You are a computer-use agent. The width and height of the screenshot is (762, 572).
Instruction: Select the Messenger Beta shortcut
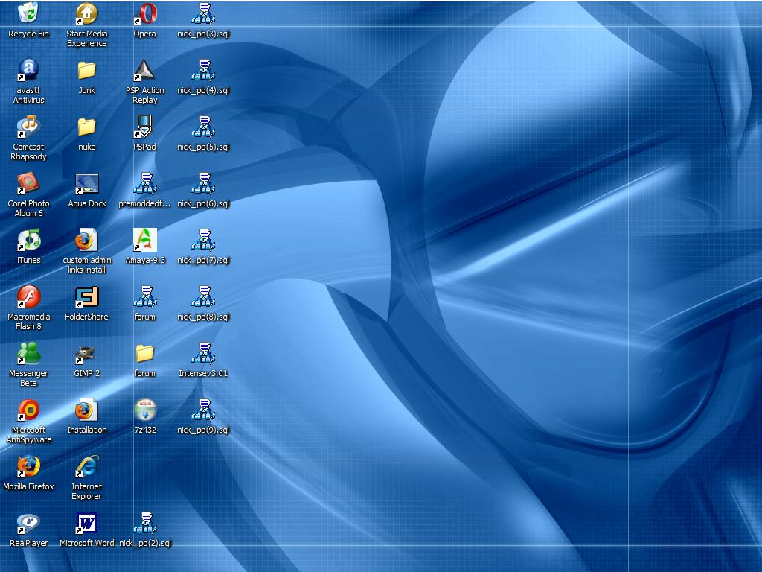(28, 353)
